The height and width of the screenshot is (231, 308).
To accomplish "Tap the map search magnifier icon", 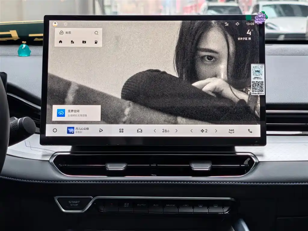I will click(96, 33).
